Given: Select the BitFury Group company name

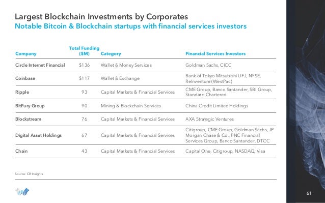Looking at the screenshot, I should (30, 106).
